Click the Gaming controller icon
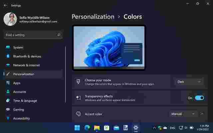Viewport: 213px width, 133px height. click(x=8, y=109)
